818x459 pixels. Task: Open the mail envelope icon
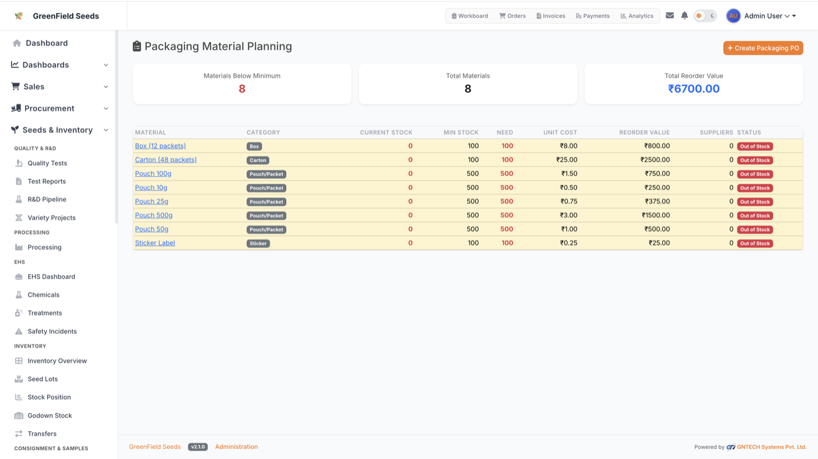[x=670, y=16]
